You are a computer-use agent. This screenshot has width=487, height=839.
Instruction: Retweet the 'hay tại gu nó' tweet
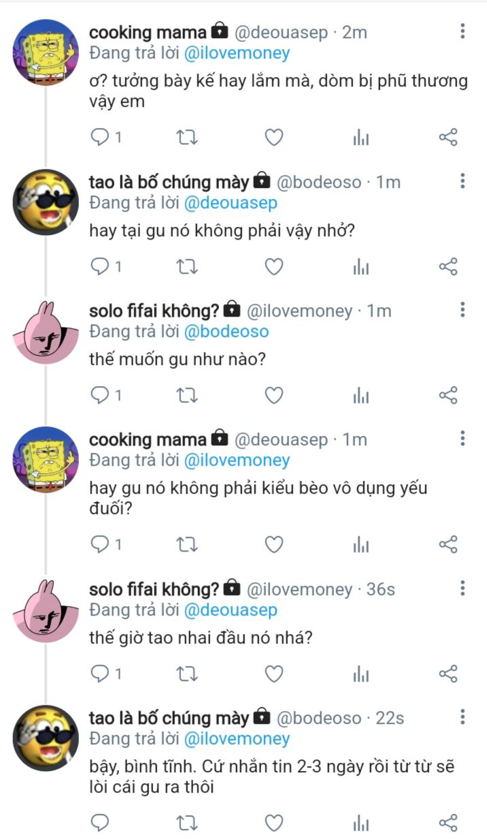[x=187, y=267]
